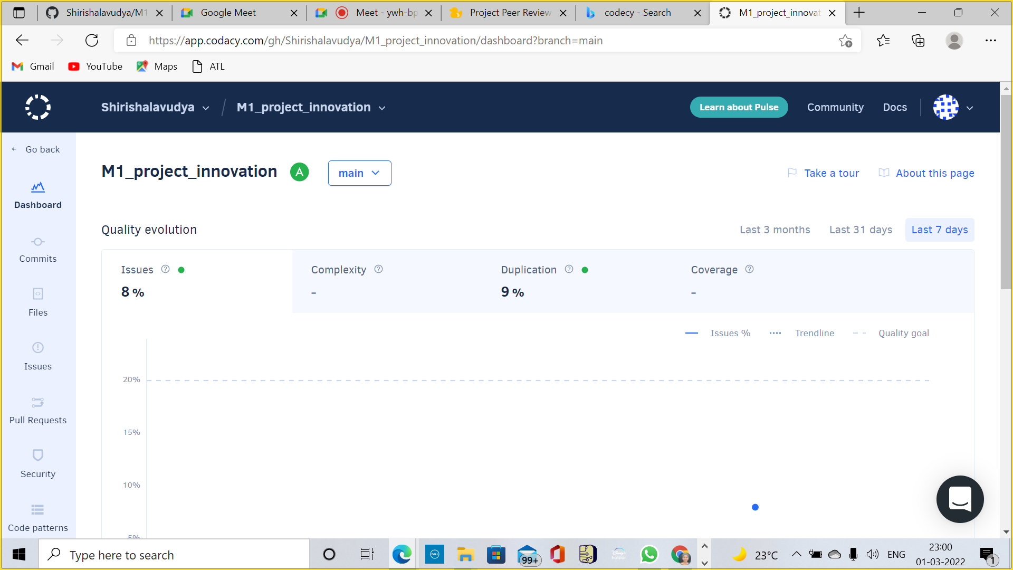
Task: Open the Docs menu item
Action: (x=895, y=107)
